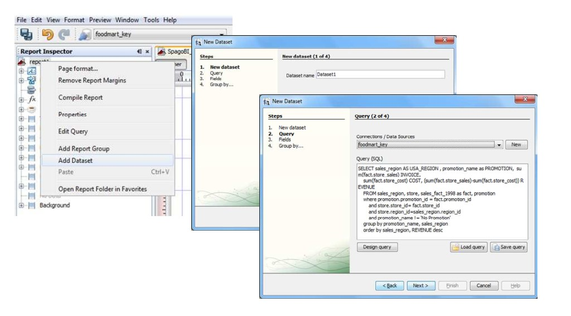This screenshot has width=571, height=316.
Task: Click the datasource connection icon beside foodmart_key
Action: pyautogui.click(x=85, y=35)
